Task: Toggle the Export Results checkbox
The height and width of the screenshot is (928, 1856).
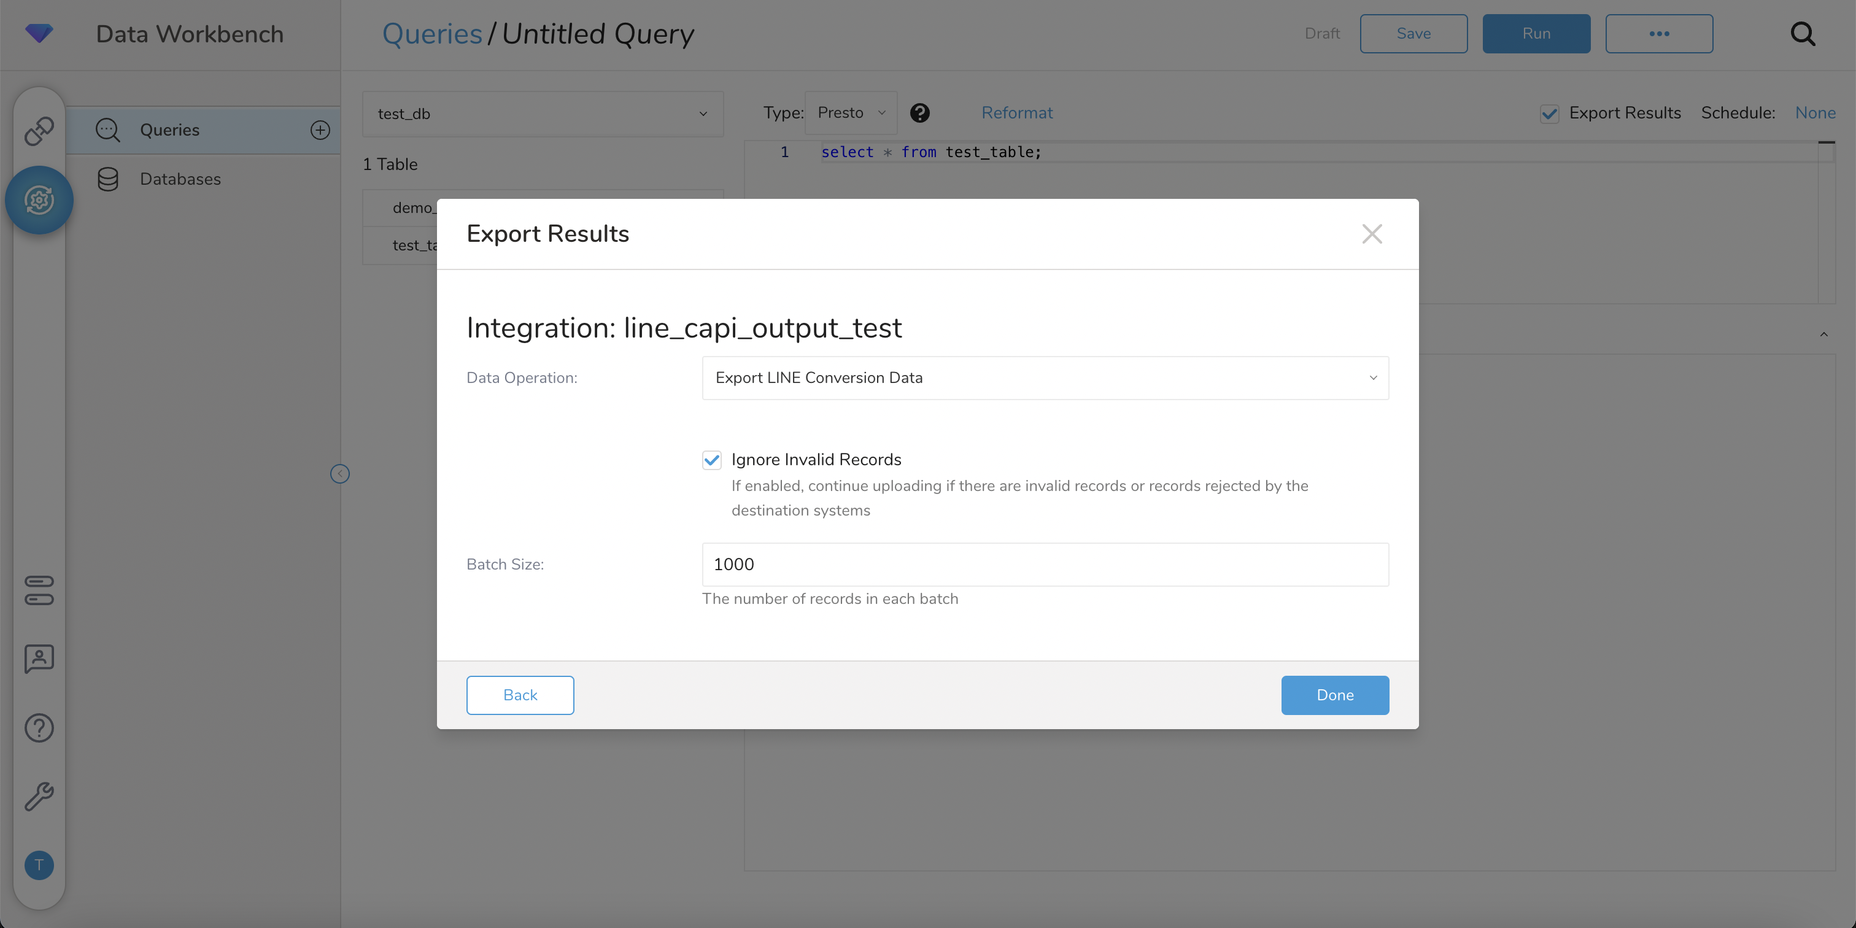Action: pos(1549,114)
